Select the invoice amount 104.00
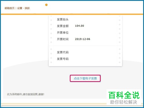144x108 pixels. point(79,26)
